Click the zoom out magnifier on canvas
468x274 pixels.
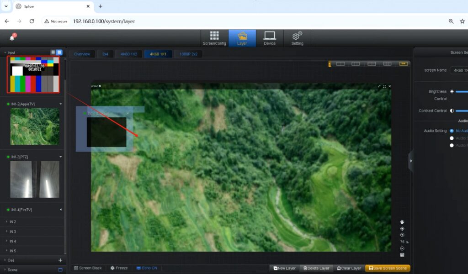(402, 248)
